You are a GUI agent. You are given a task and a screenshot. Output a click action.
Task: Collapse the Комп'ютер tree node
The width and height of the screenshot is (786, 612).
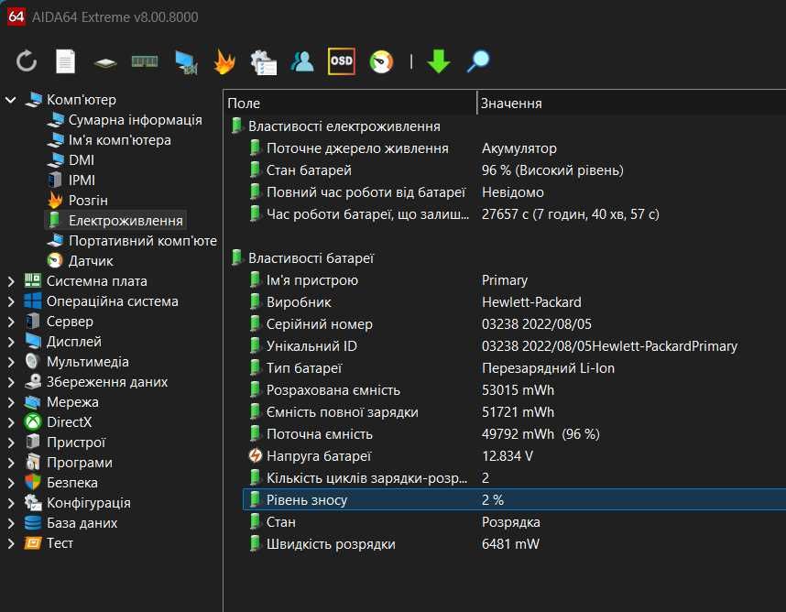[x=11, y=100]
